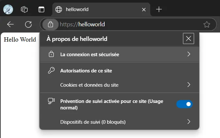
Task: Click the key icon for site permissions
Action: tap(51, 70)
